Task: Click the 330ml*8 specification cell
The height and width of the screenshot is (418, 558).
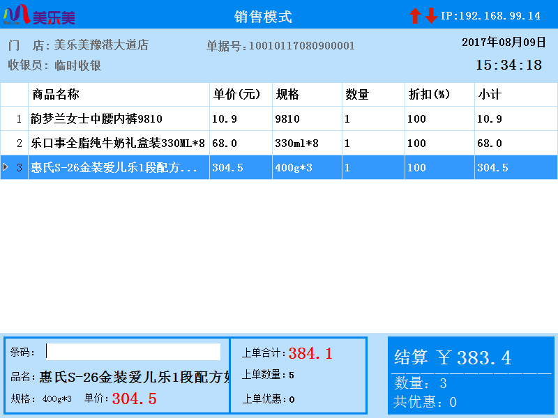Action: (307, 144)
